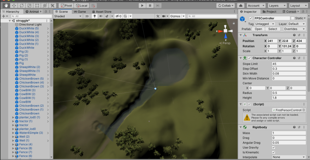310x160 pixels.
Task: Click the prefab Open button
Action: [x=258, y=29]
